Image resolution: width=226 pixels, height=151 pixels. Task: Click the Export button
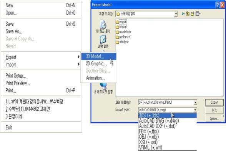pos(214,103)
